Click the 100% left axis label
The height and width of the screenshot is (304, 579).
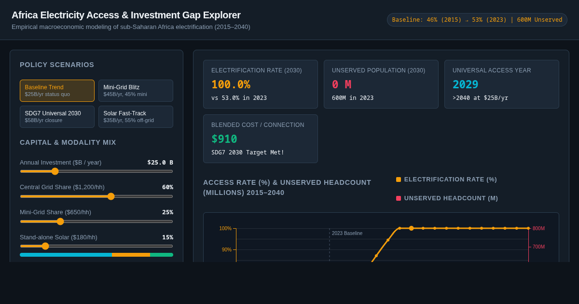pyautogui.click(x=225, y=229)
